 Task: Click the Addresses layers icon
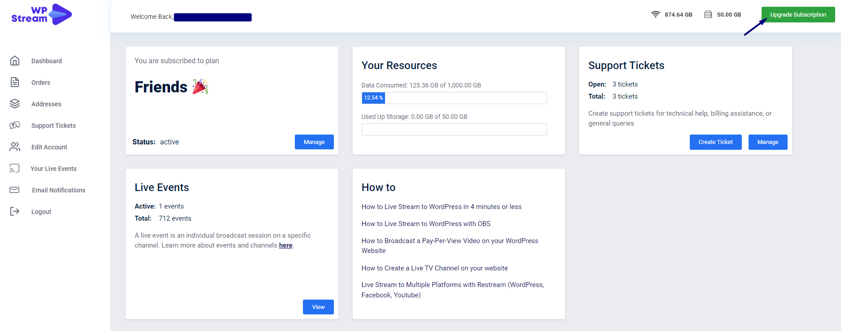(15, 104)
